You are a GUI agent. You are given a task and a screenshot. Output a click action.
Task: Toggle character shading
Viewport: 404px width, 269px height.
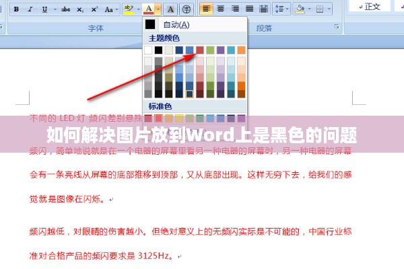(x=170, y=9)
